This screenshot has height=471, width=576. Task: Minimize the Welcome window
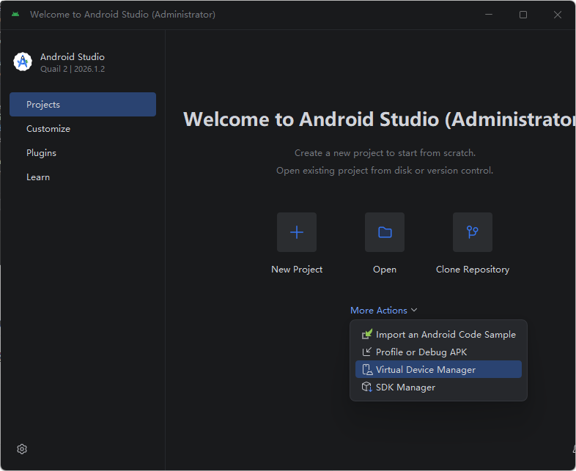489,15
